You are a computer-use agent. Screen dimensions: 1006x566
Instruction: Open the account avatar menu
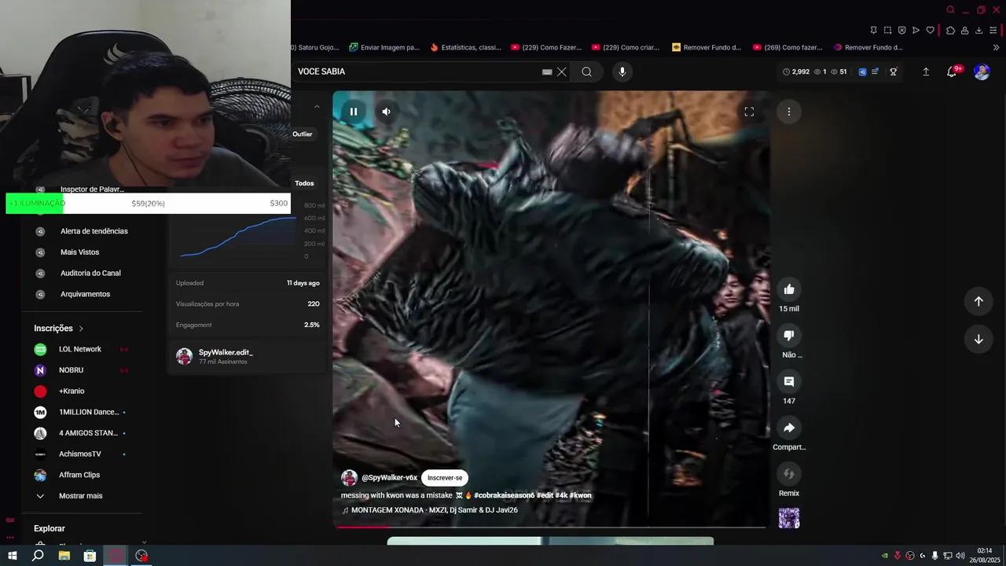[x=982, y=72]
